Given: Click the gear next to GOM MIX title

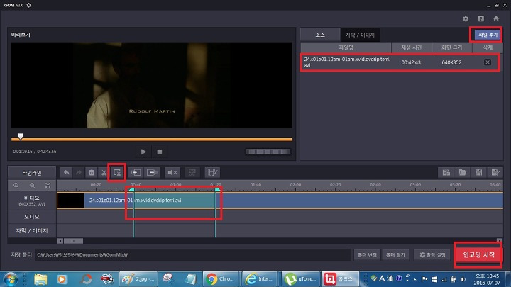Looking at the screenshot, I should (x=28, y=5).
